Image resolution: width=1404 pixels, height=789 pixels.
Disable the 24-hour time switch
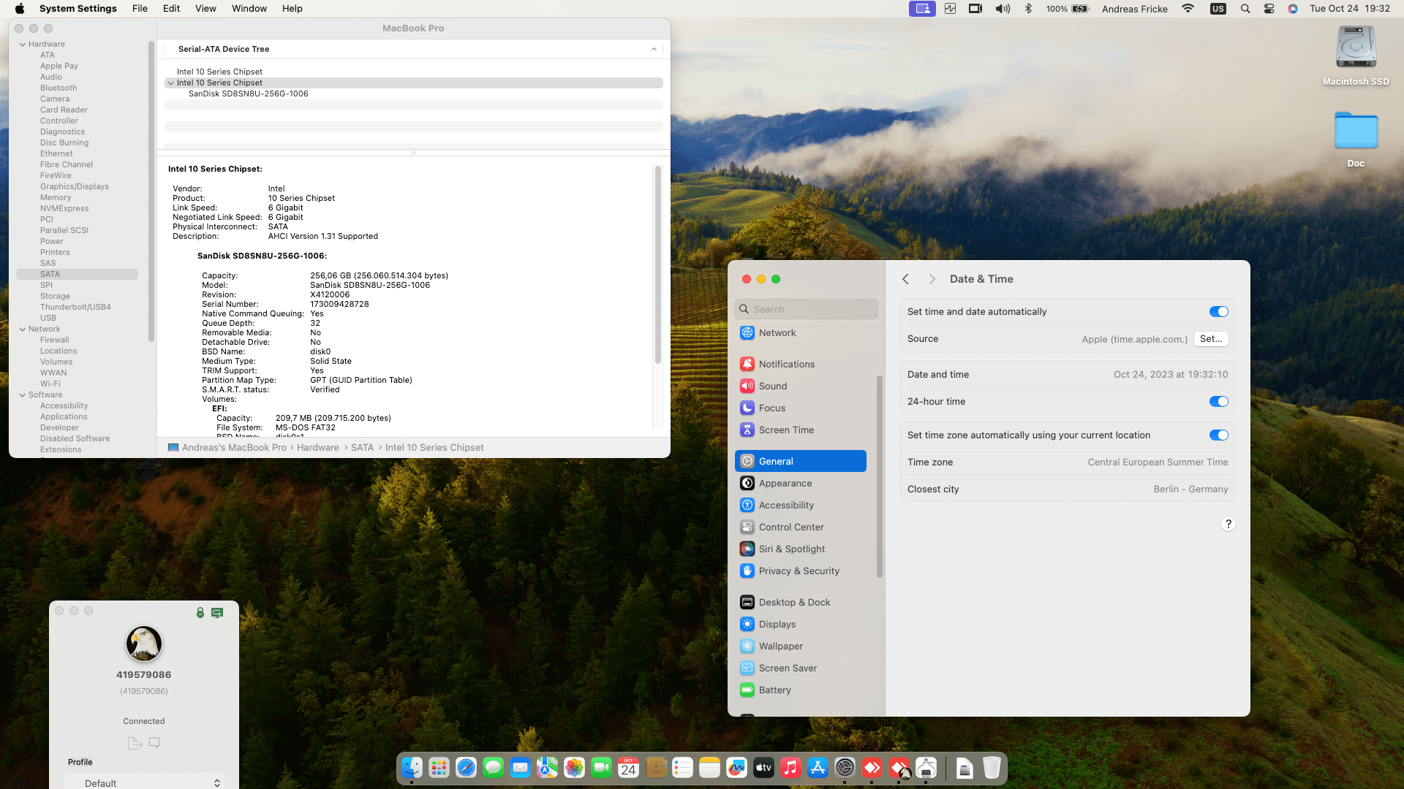click(x=1218, y=402)
